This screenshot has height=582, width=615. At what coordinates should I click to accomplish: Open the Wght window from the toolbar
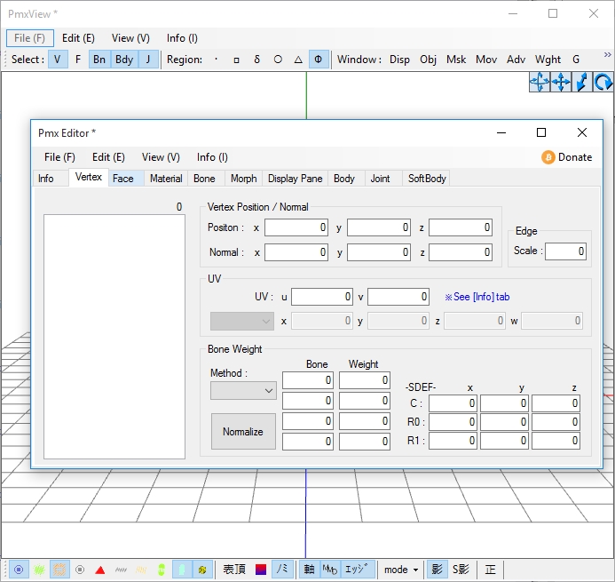click(548, 60)
